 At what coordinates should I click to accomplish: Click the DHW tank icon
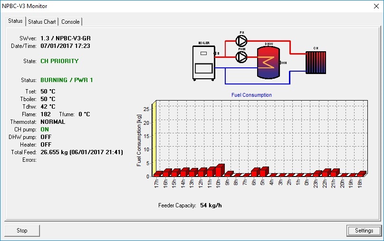269,62
